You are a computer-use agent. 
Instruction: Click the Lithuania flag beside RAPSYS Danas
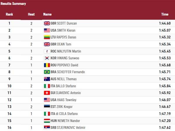tap(47, 37)
